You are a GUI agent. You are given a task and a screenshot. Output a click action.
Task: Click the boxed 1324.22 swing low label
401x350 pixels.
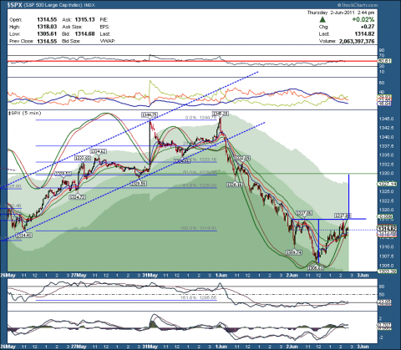point(77,197)
